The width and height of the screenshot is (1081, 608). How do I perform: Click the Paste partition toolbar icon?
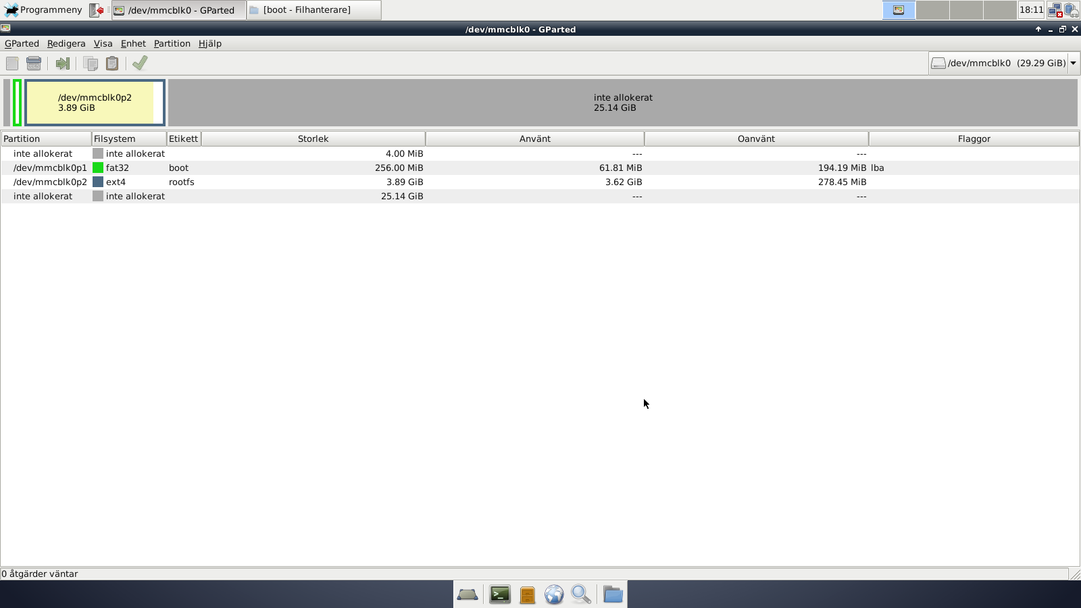pyautogui.click(x=112, y=64)
